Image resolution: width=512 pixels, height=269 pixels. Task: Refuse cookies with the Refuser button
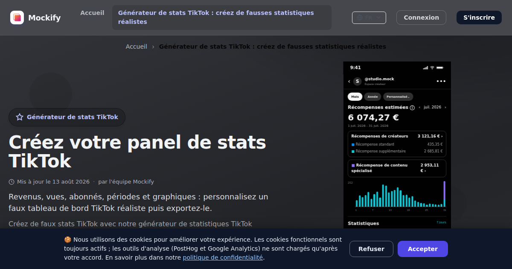point(371,249)
